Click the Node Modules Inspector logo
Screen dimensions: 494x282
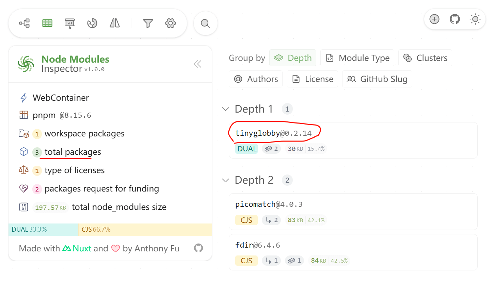[x=26, y=64]
